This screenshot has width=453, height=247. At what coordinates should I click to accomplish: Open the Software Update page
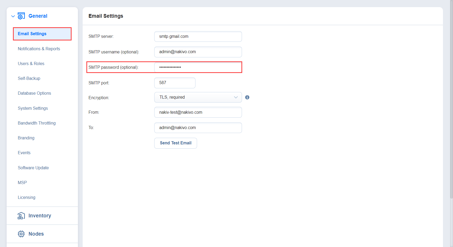(33, 168)
